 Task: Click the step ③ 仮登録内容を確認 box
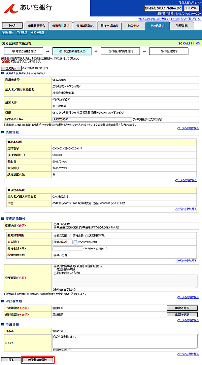[x=120, y=51]
